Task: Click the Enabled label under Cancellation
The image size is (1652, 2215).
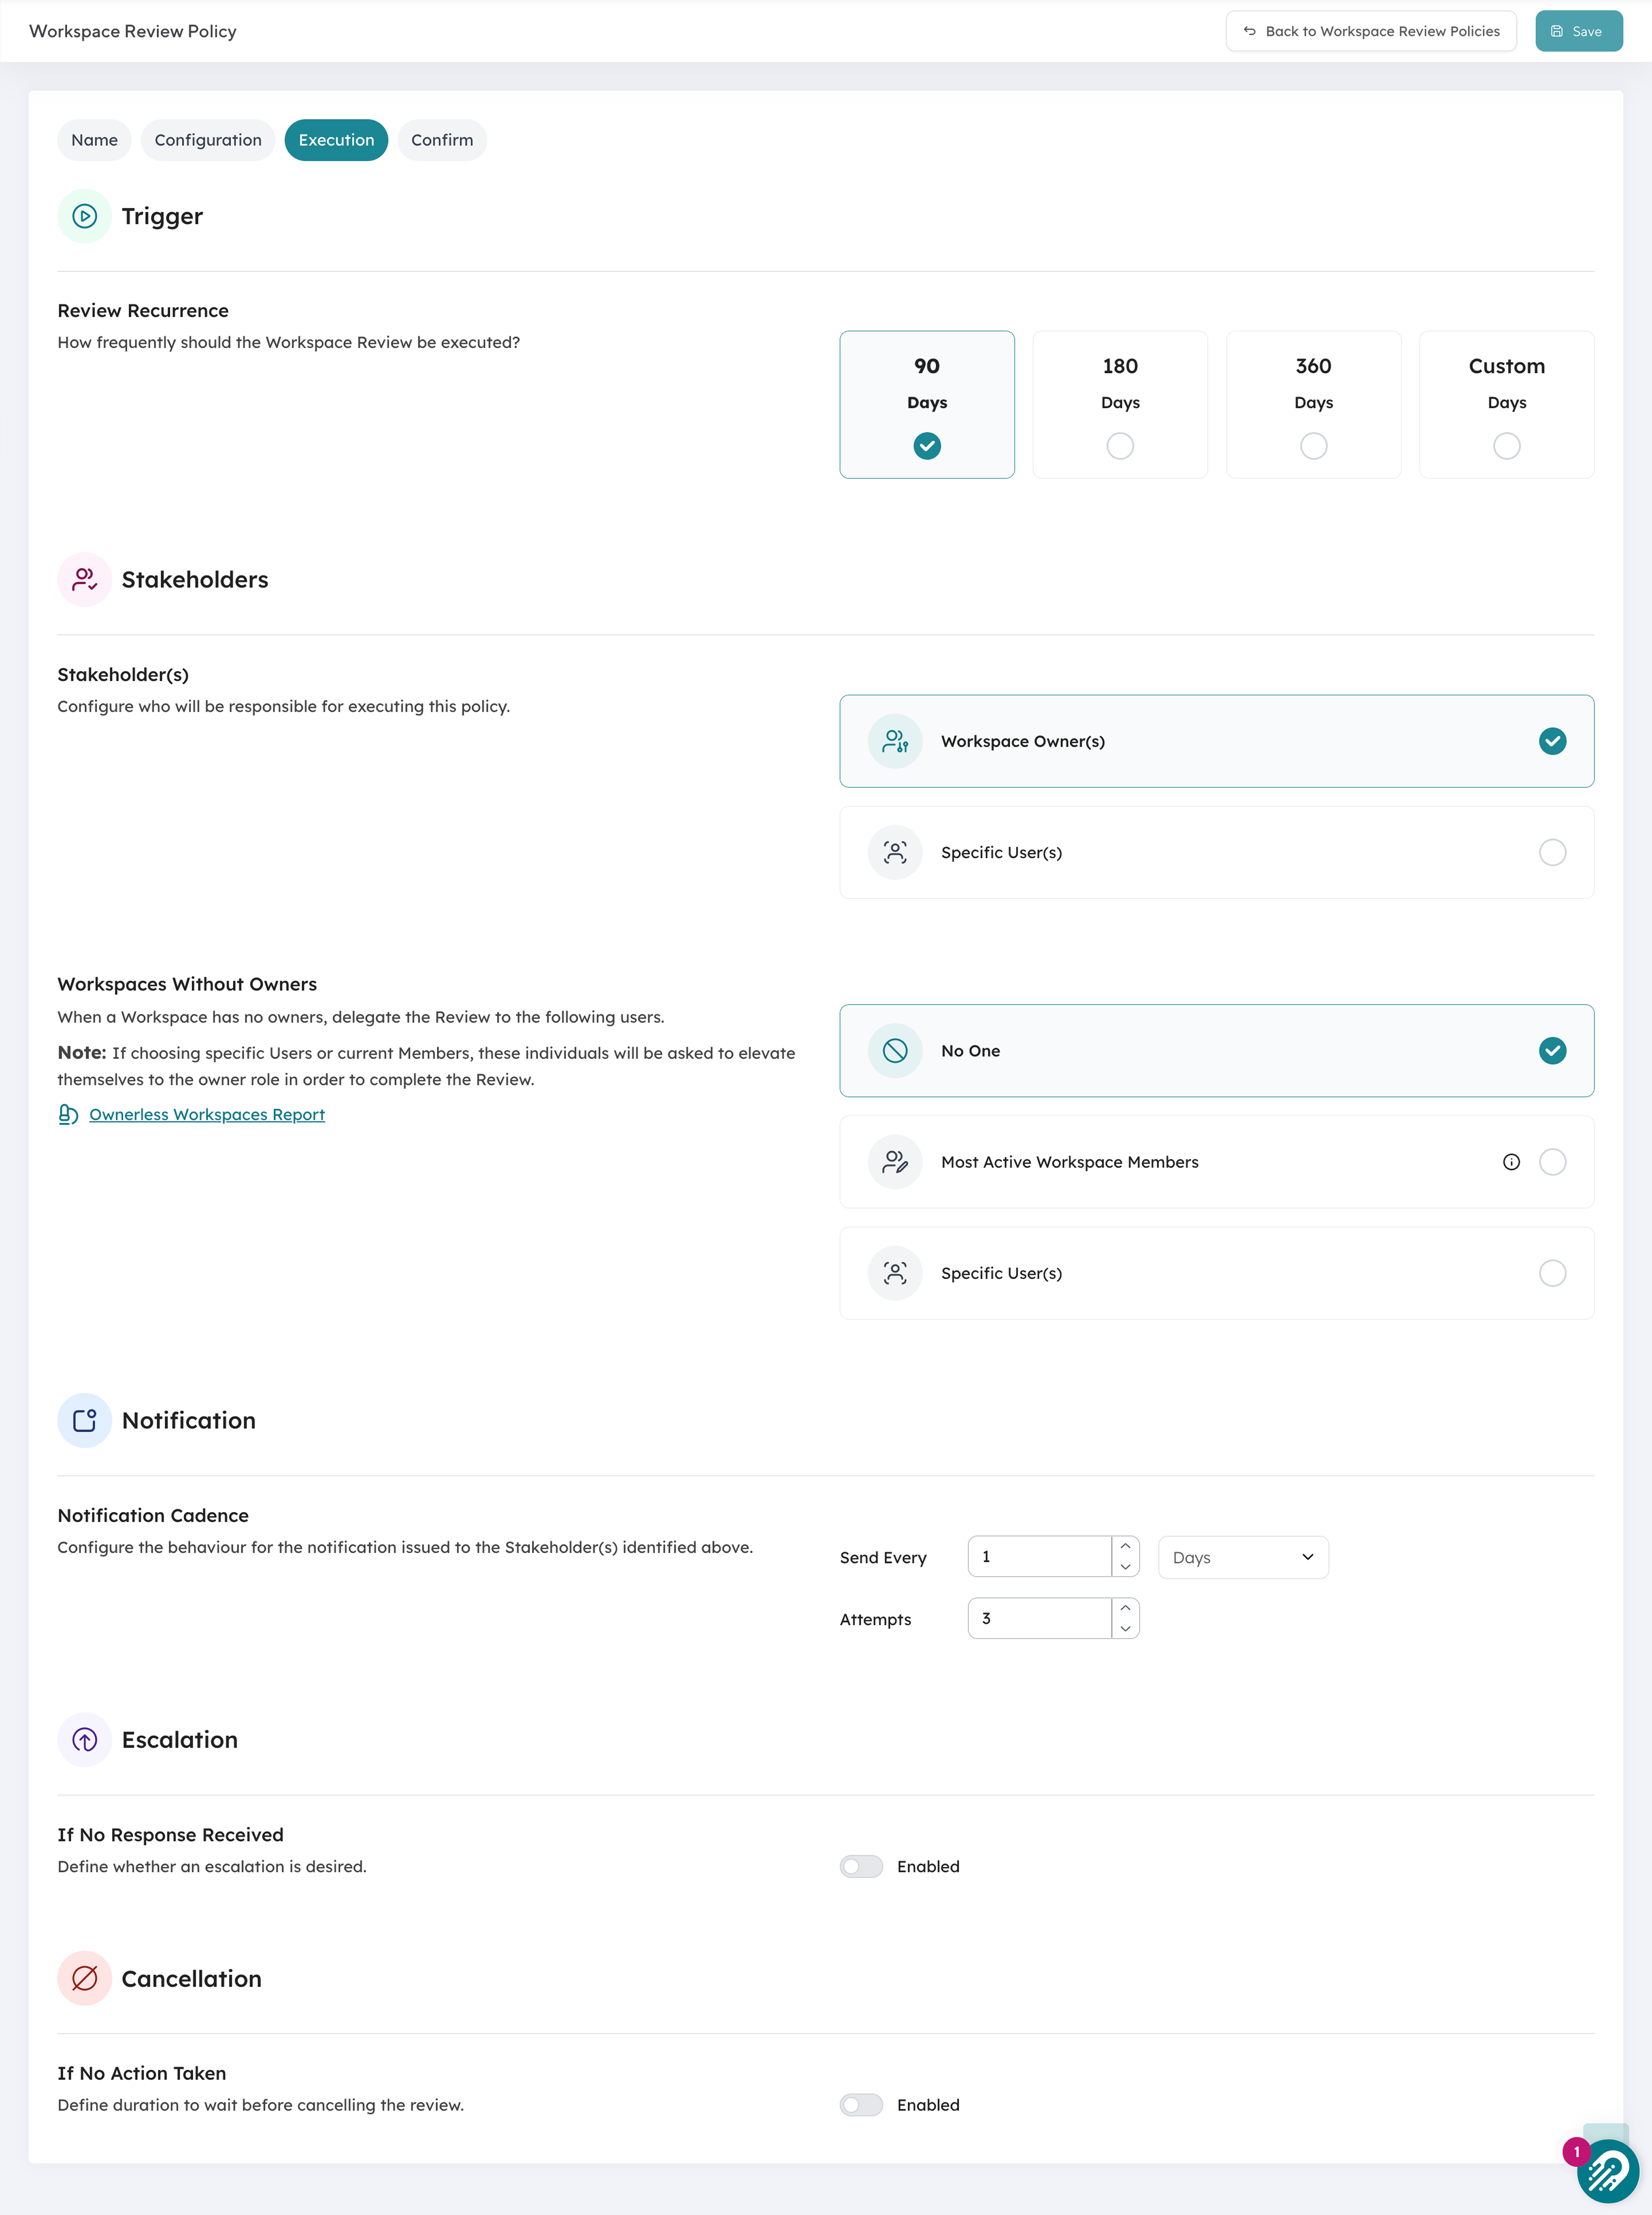Action: [928, 2105]
